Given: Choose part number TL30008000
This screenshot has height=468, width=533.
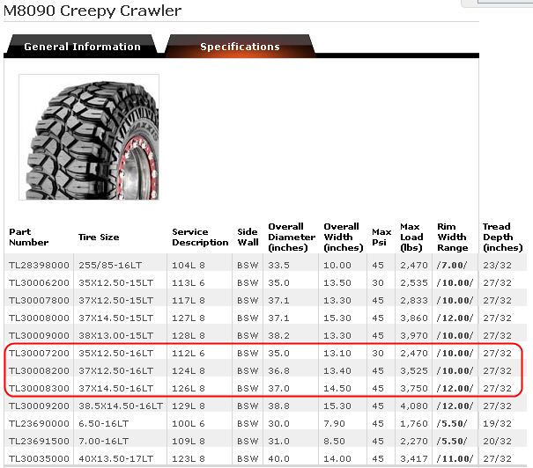Looking at the screenshot, I should (x=38, y=317).
